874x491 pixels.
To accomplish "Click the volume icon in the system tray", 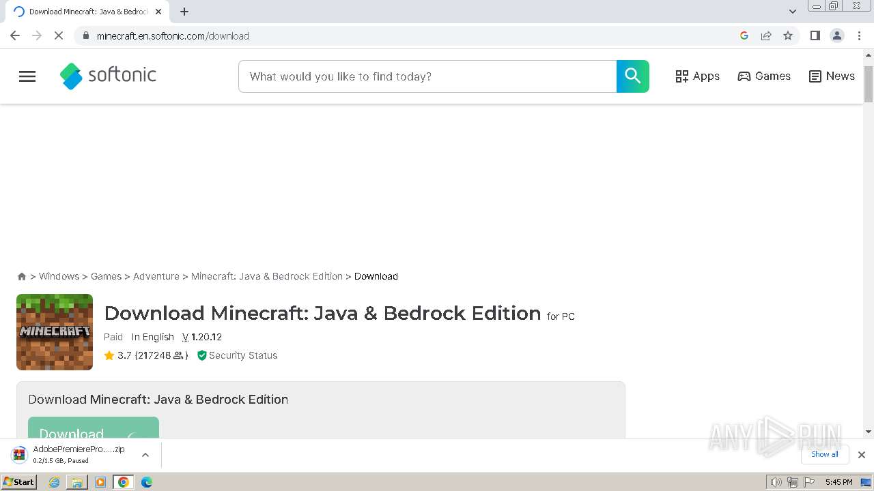I will click(x=776, y=482).
